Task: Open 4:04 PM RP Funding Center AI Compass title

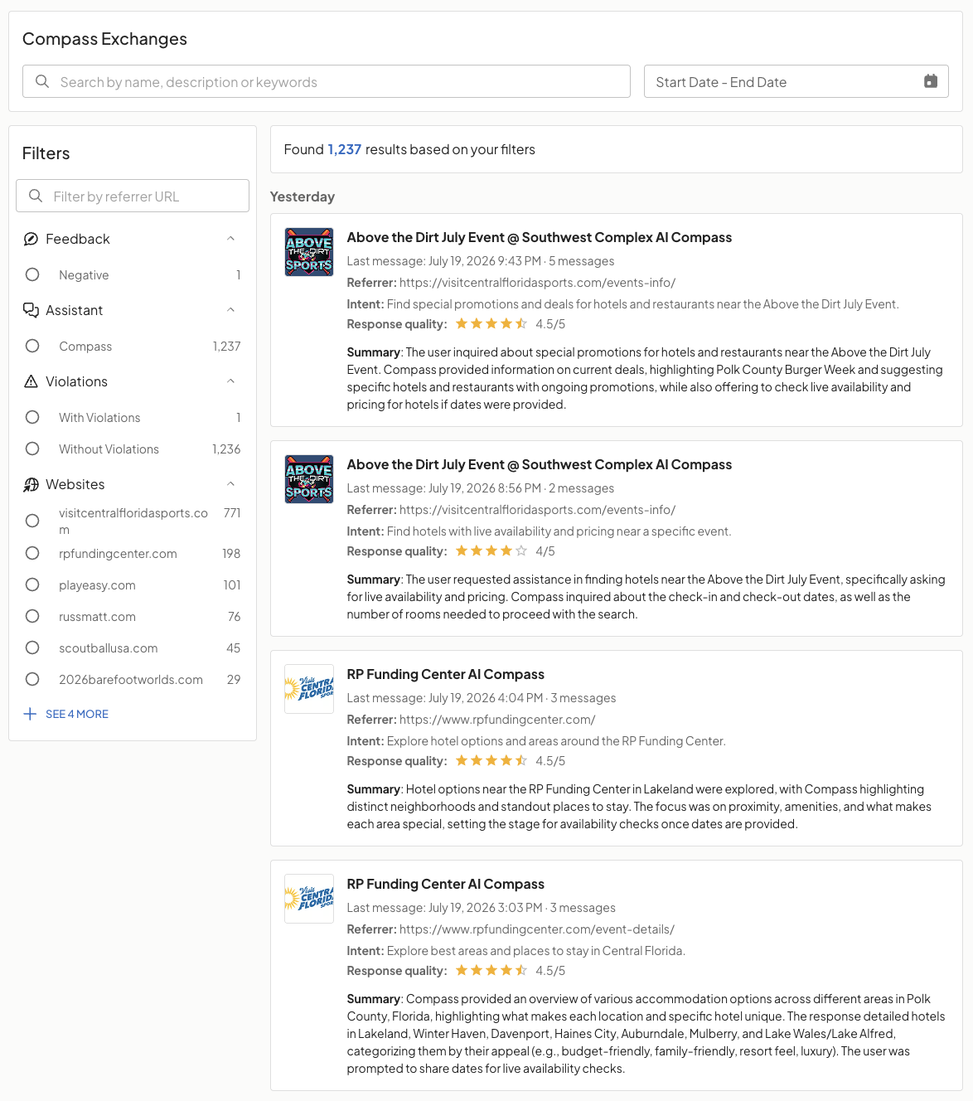Action: point(446,674)
